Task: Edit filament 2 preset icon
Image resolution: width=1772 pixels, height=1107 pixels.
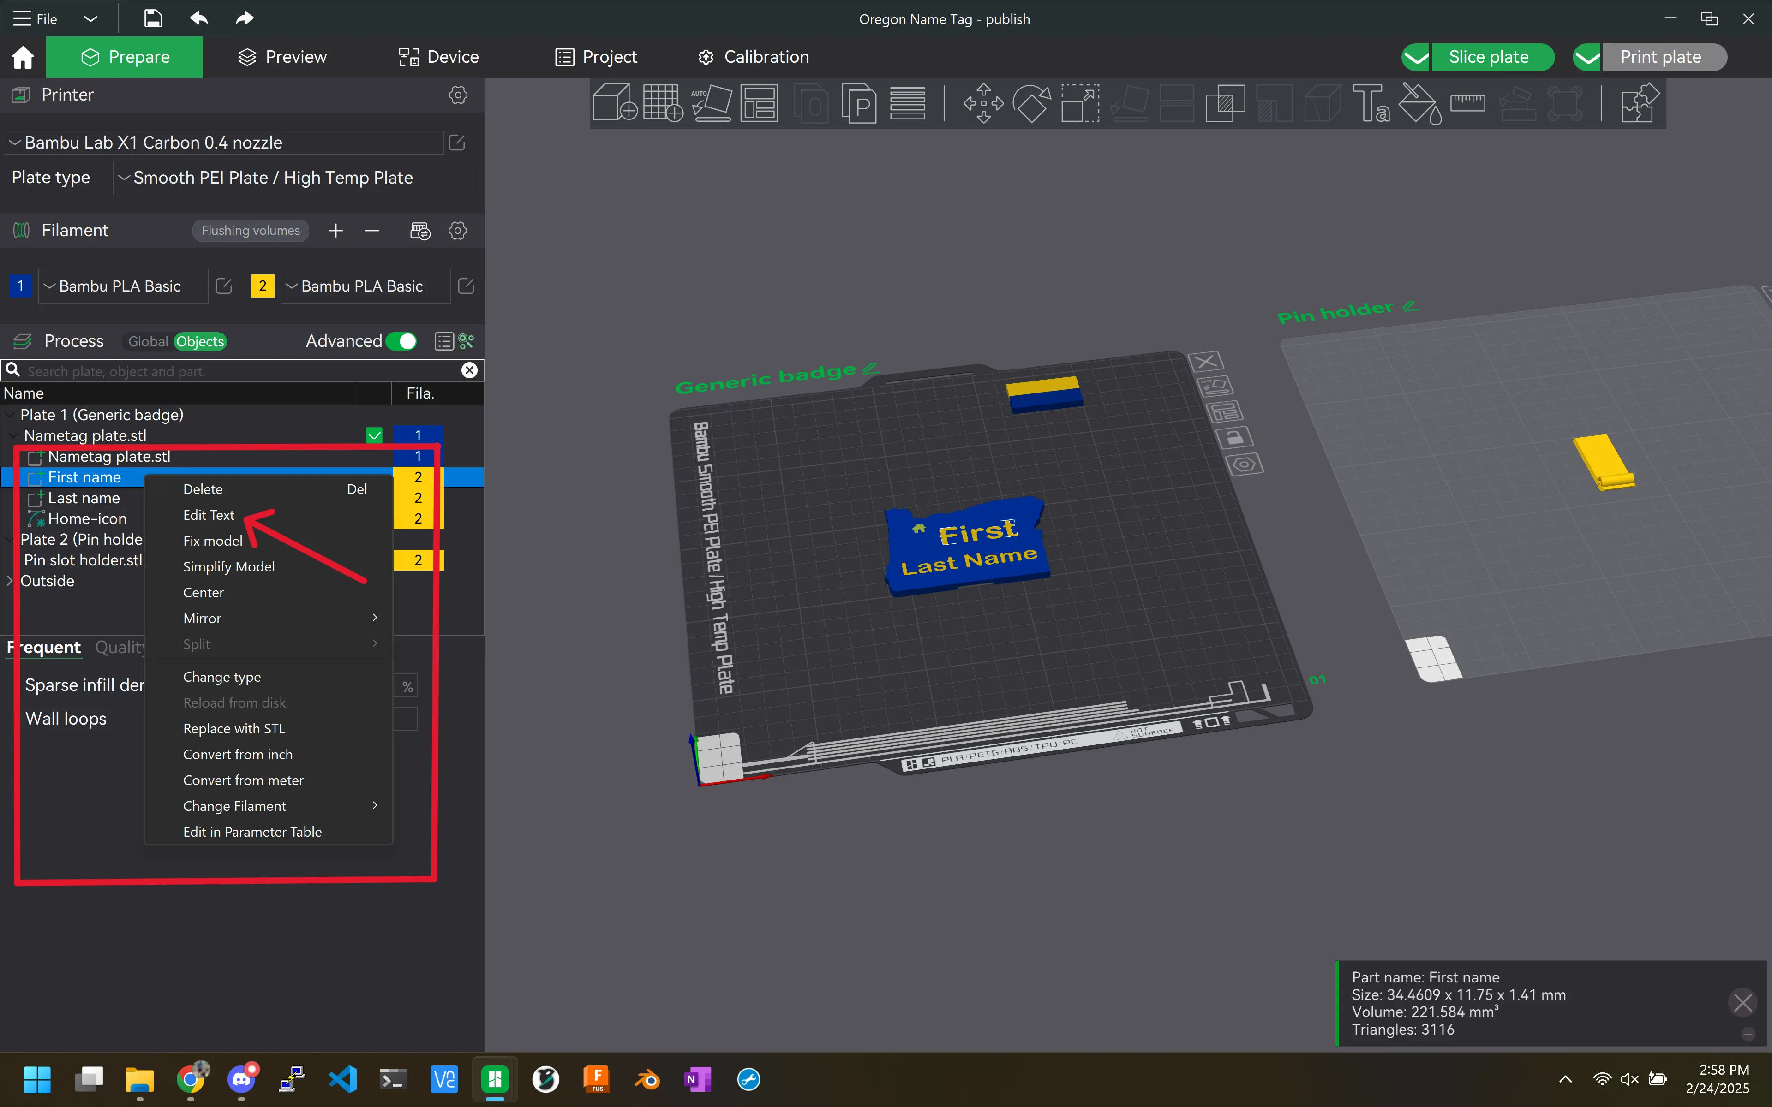Action: 466,286
